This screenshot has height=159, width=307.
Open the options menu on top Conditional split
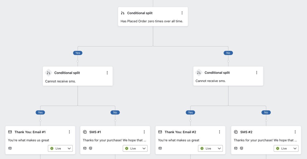coord(182,13)
